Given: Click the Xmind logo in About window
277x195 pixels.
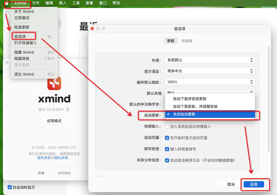Looking at the screenshot, I should [54, 83].
